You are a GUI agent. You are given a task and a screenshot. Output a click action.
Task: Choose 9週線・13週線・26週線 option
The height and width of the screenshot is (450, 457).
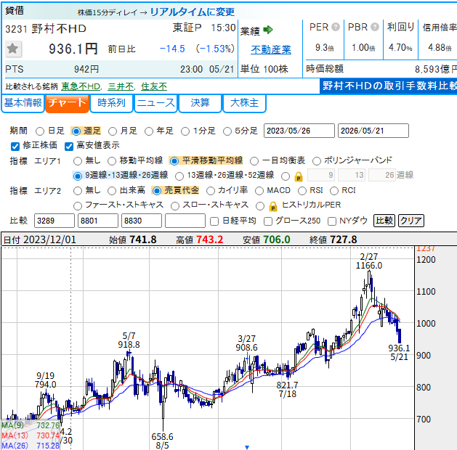click(78, 176)
